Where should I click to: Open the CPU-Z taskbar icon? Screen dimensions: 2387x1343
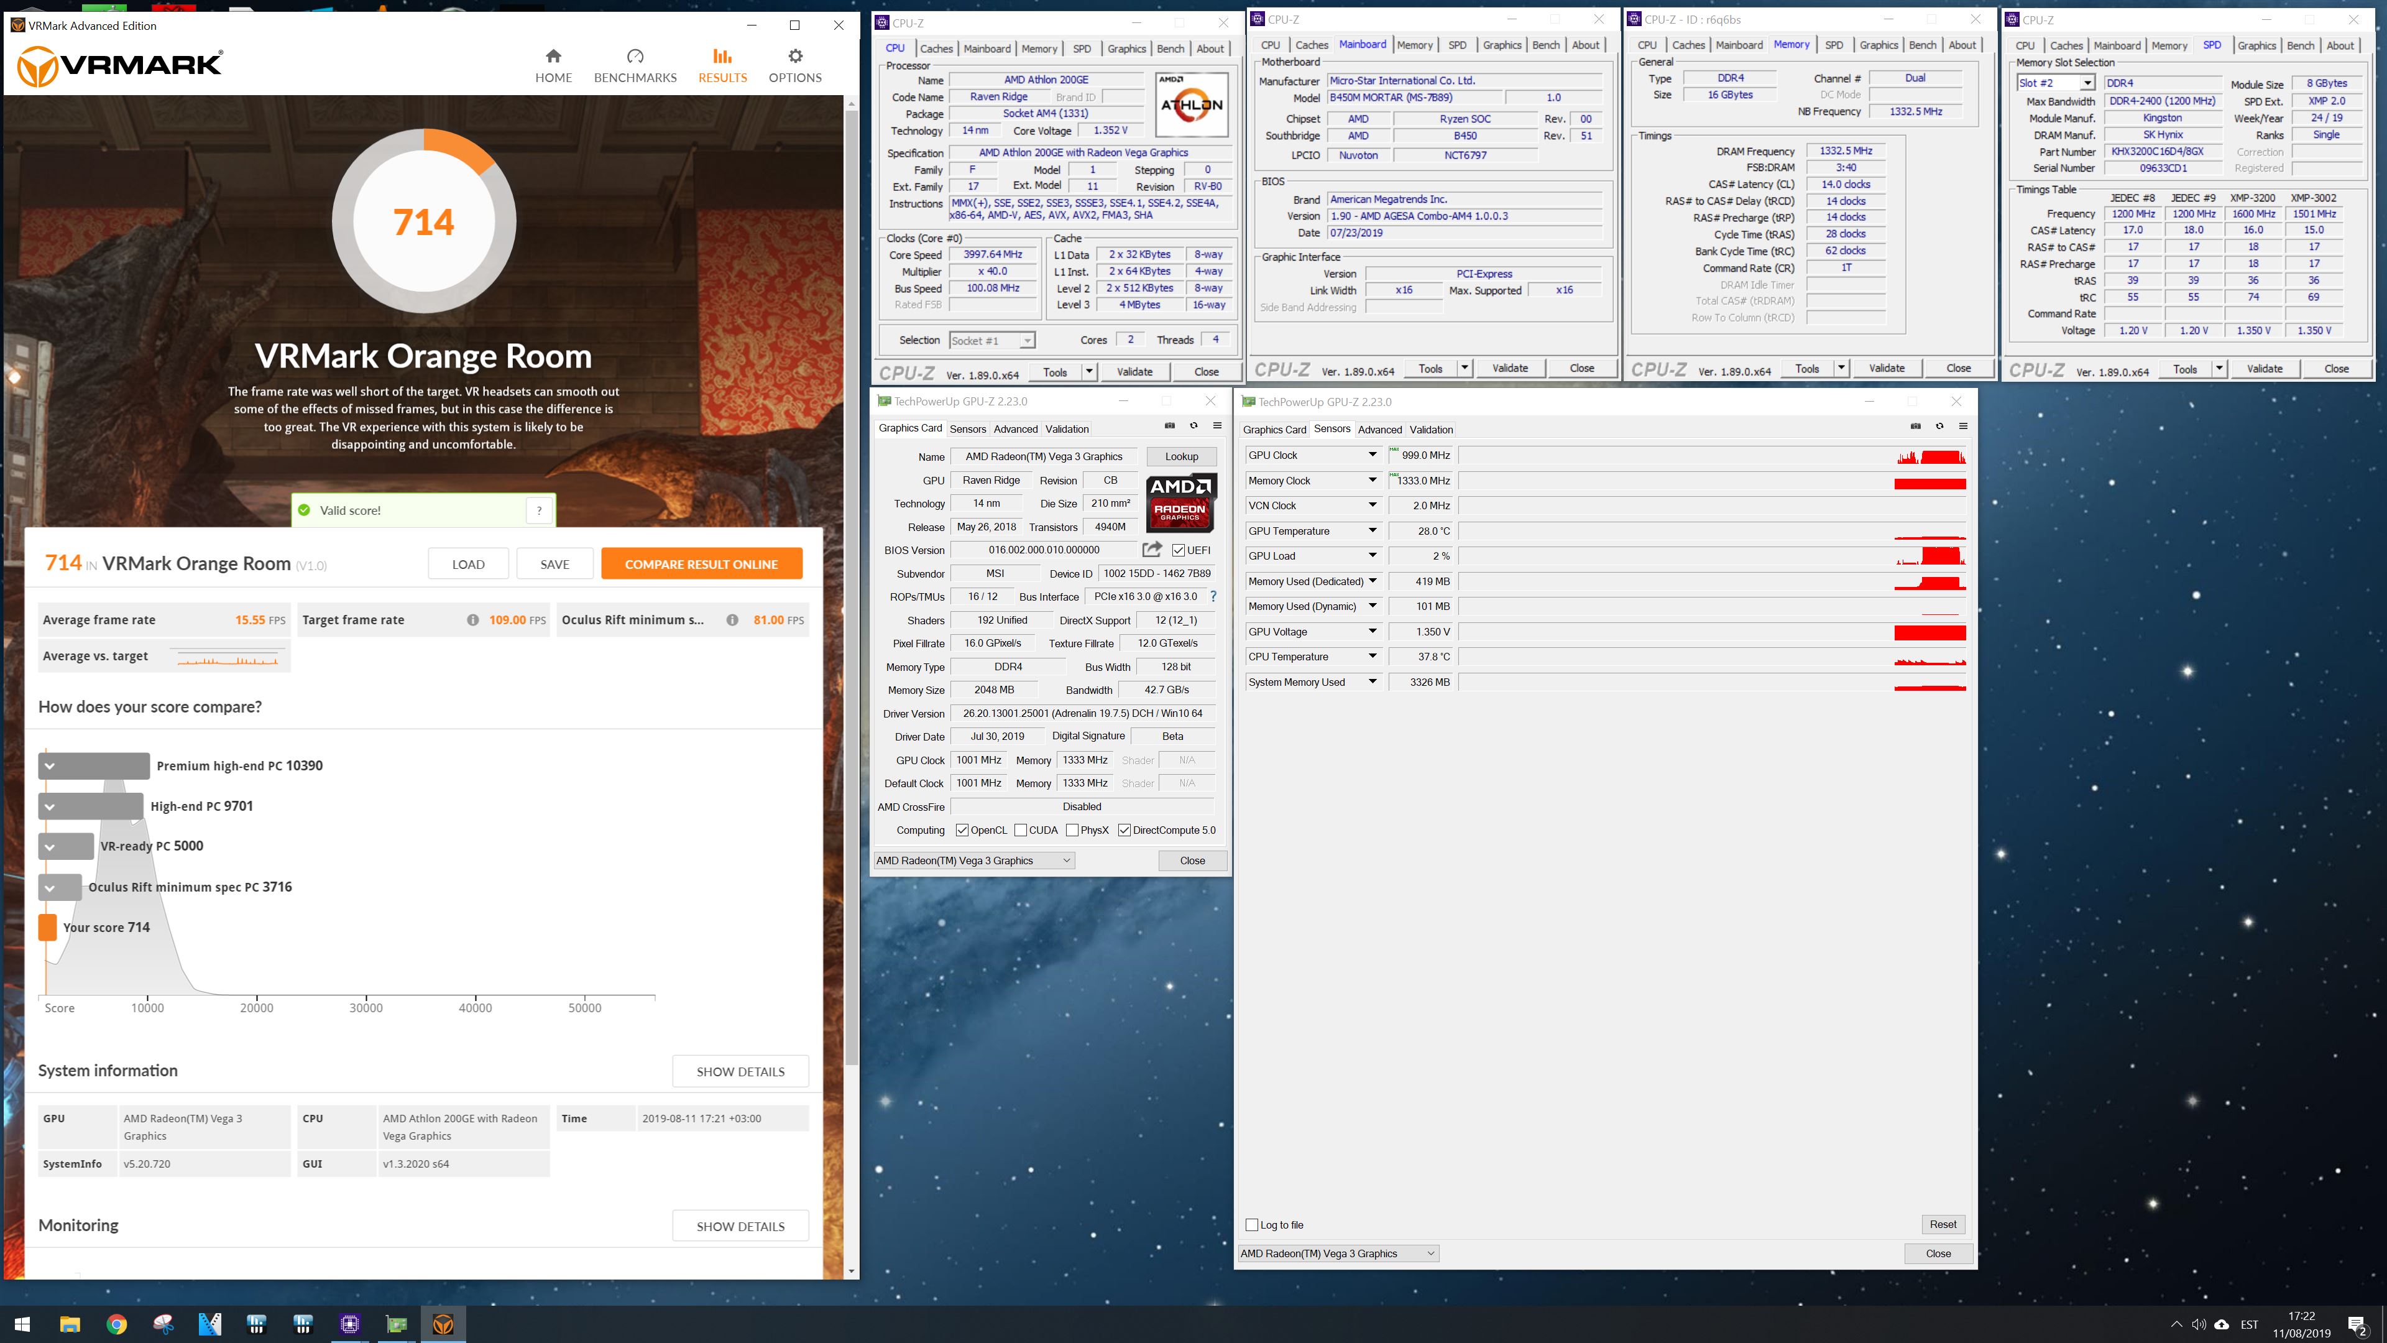(349, 1324)
